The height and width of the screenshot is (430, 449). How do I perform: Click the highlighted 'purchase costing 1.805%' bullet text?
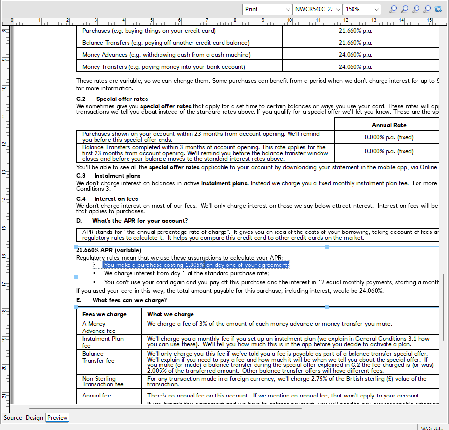click(x=196, y=265)
